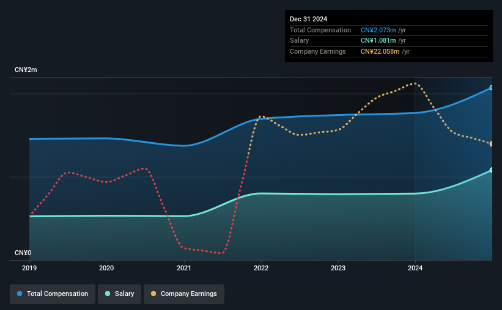Click the teal Salary legend dot
This screenshot has width=502, height=310.
click(108, 294)
